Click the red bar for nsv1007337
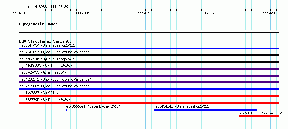288x129 pixels. (x=149, y=96)
